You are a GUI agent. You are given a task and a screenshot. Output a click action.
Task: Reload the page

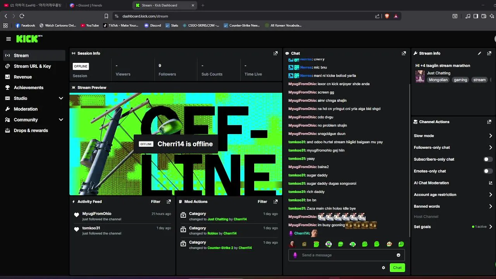click(22, 16)
